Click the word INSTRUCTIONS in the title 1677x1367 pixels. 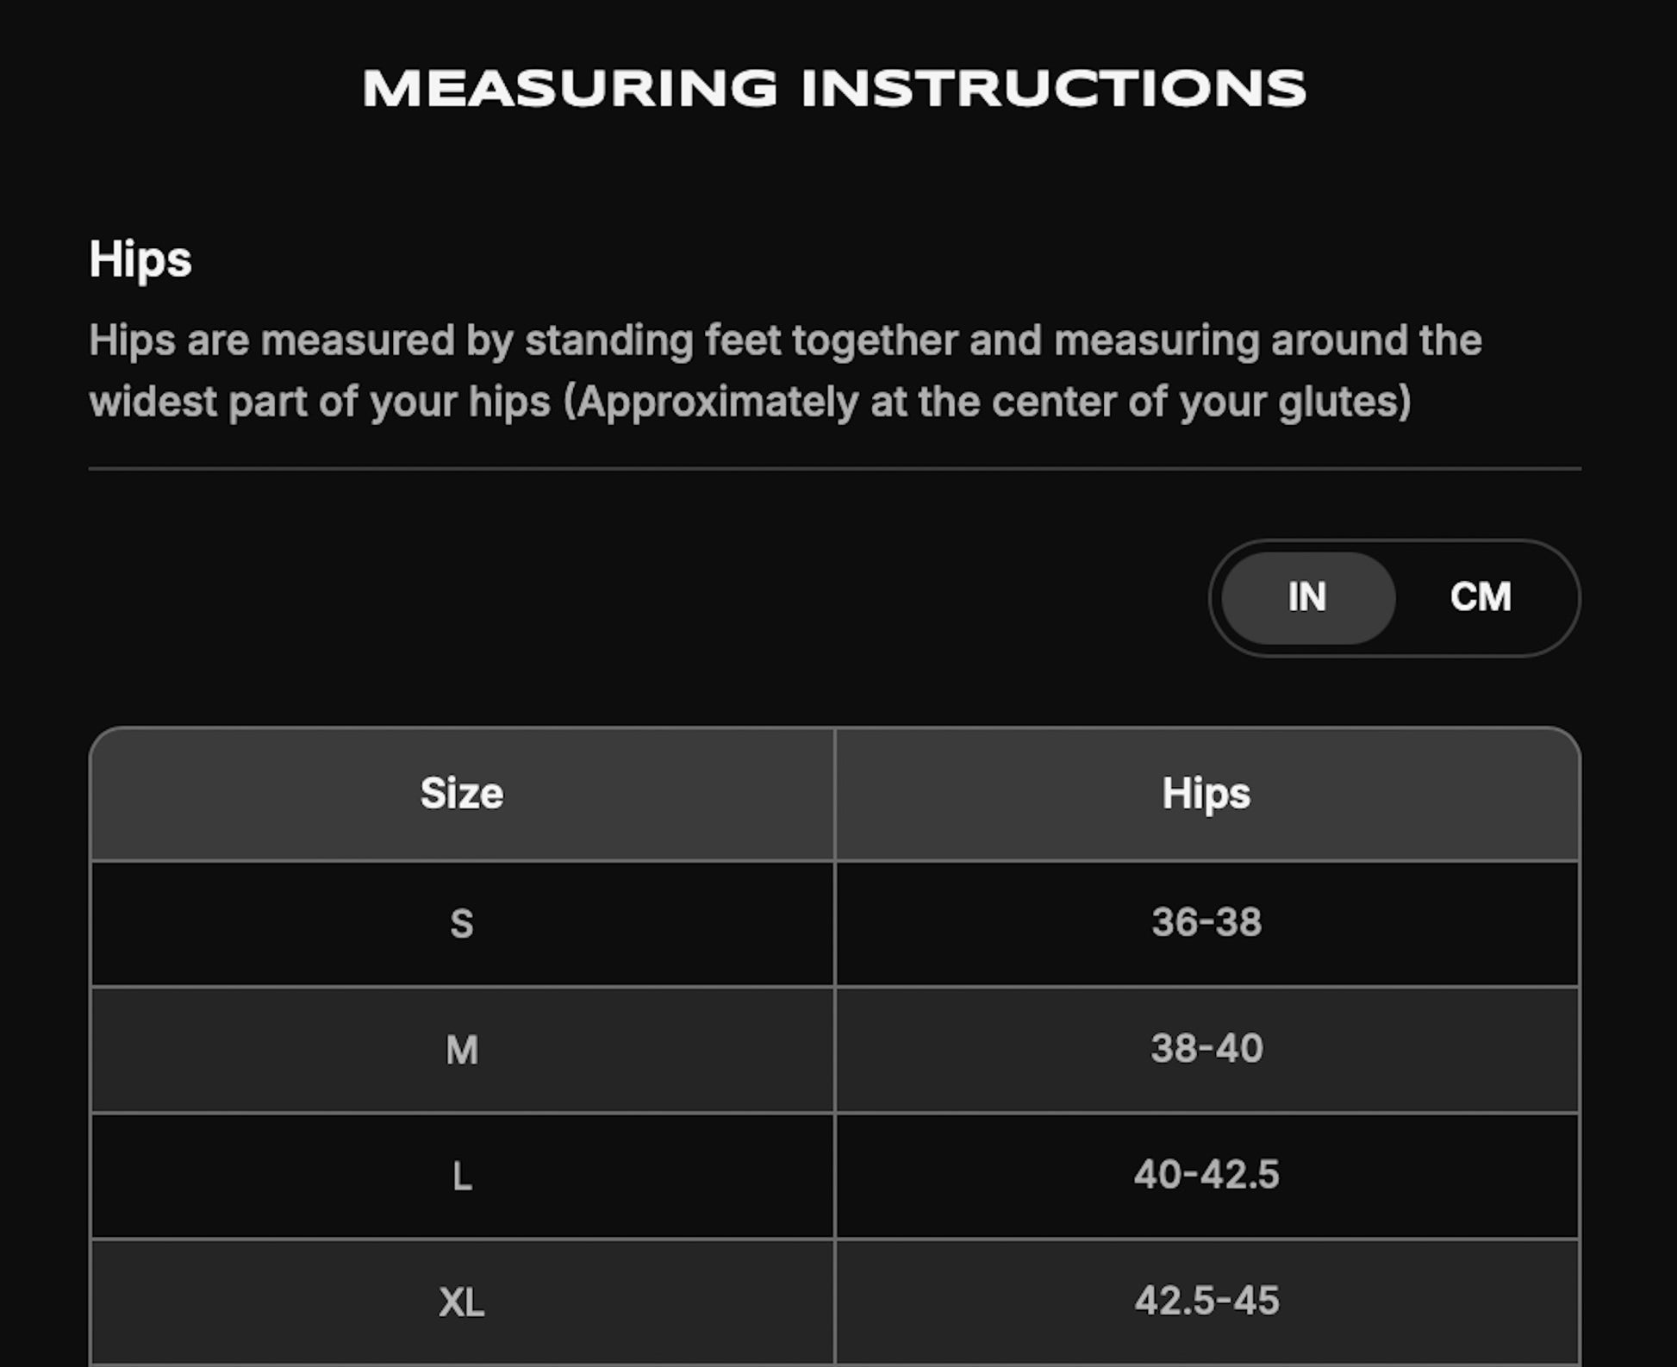pyautogui.click(x=1053, y=89)
